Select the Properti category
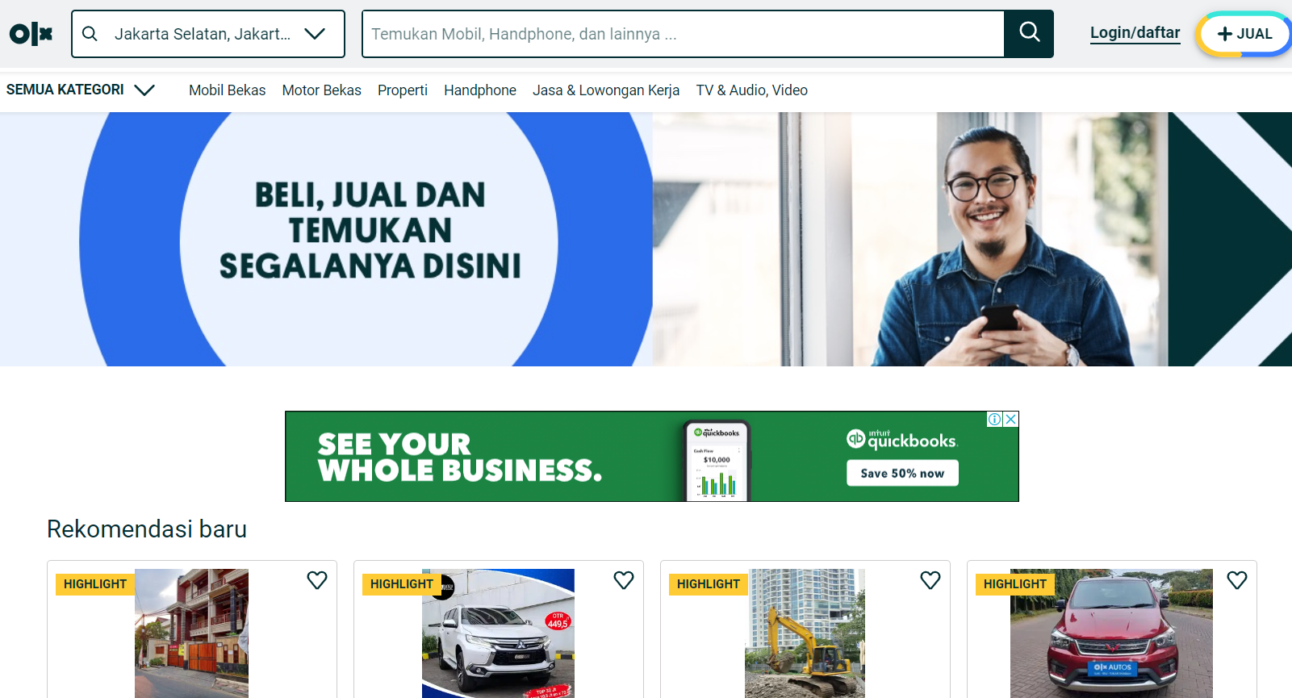This screenshot has height=698, width=1292. [403, 90]
